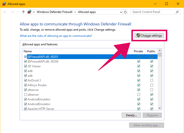Click the Allowed apps title bar icon

(x=4, y=4)
